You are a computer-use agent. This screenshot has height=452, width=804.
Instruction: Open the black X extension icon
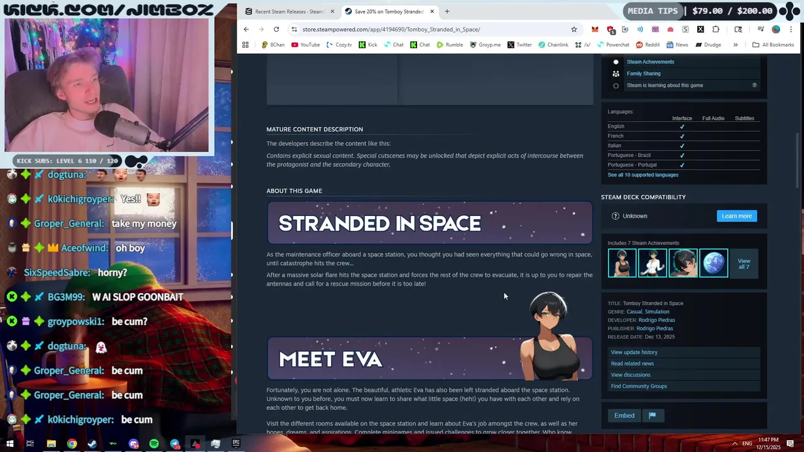[700, 30]
